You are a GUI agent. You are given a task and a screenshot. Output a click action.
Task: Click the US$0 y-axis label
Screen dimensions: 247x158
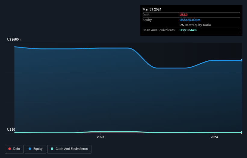pos(11,129)
